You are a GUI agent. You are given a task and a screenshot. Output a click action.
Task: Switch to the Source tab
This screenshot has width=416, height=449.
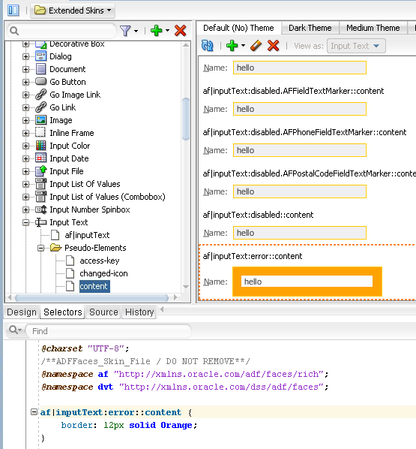coord(103,312)
